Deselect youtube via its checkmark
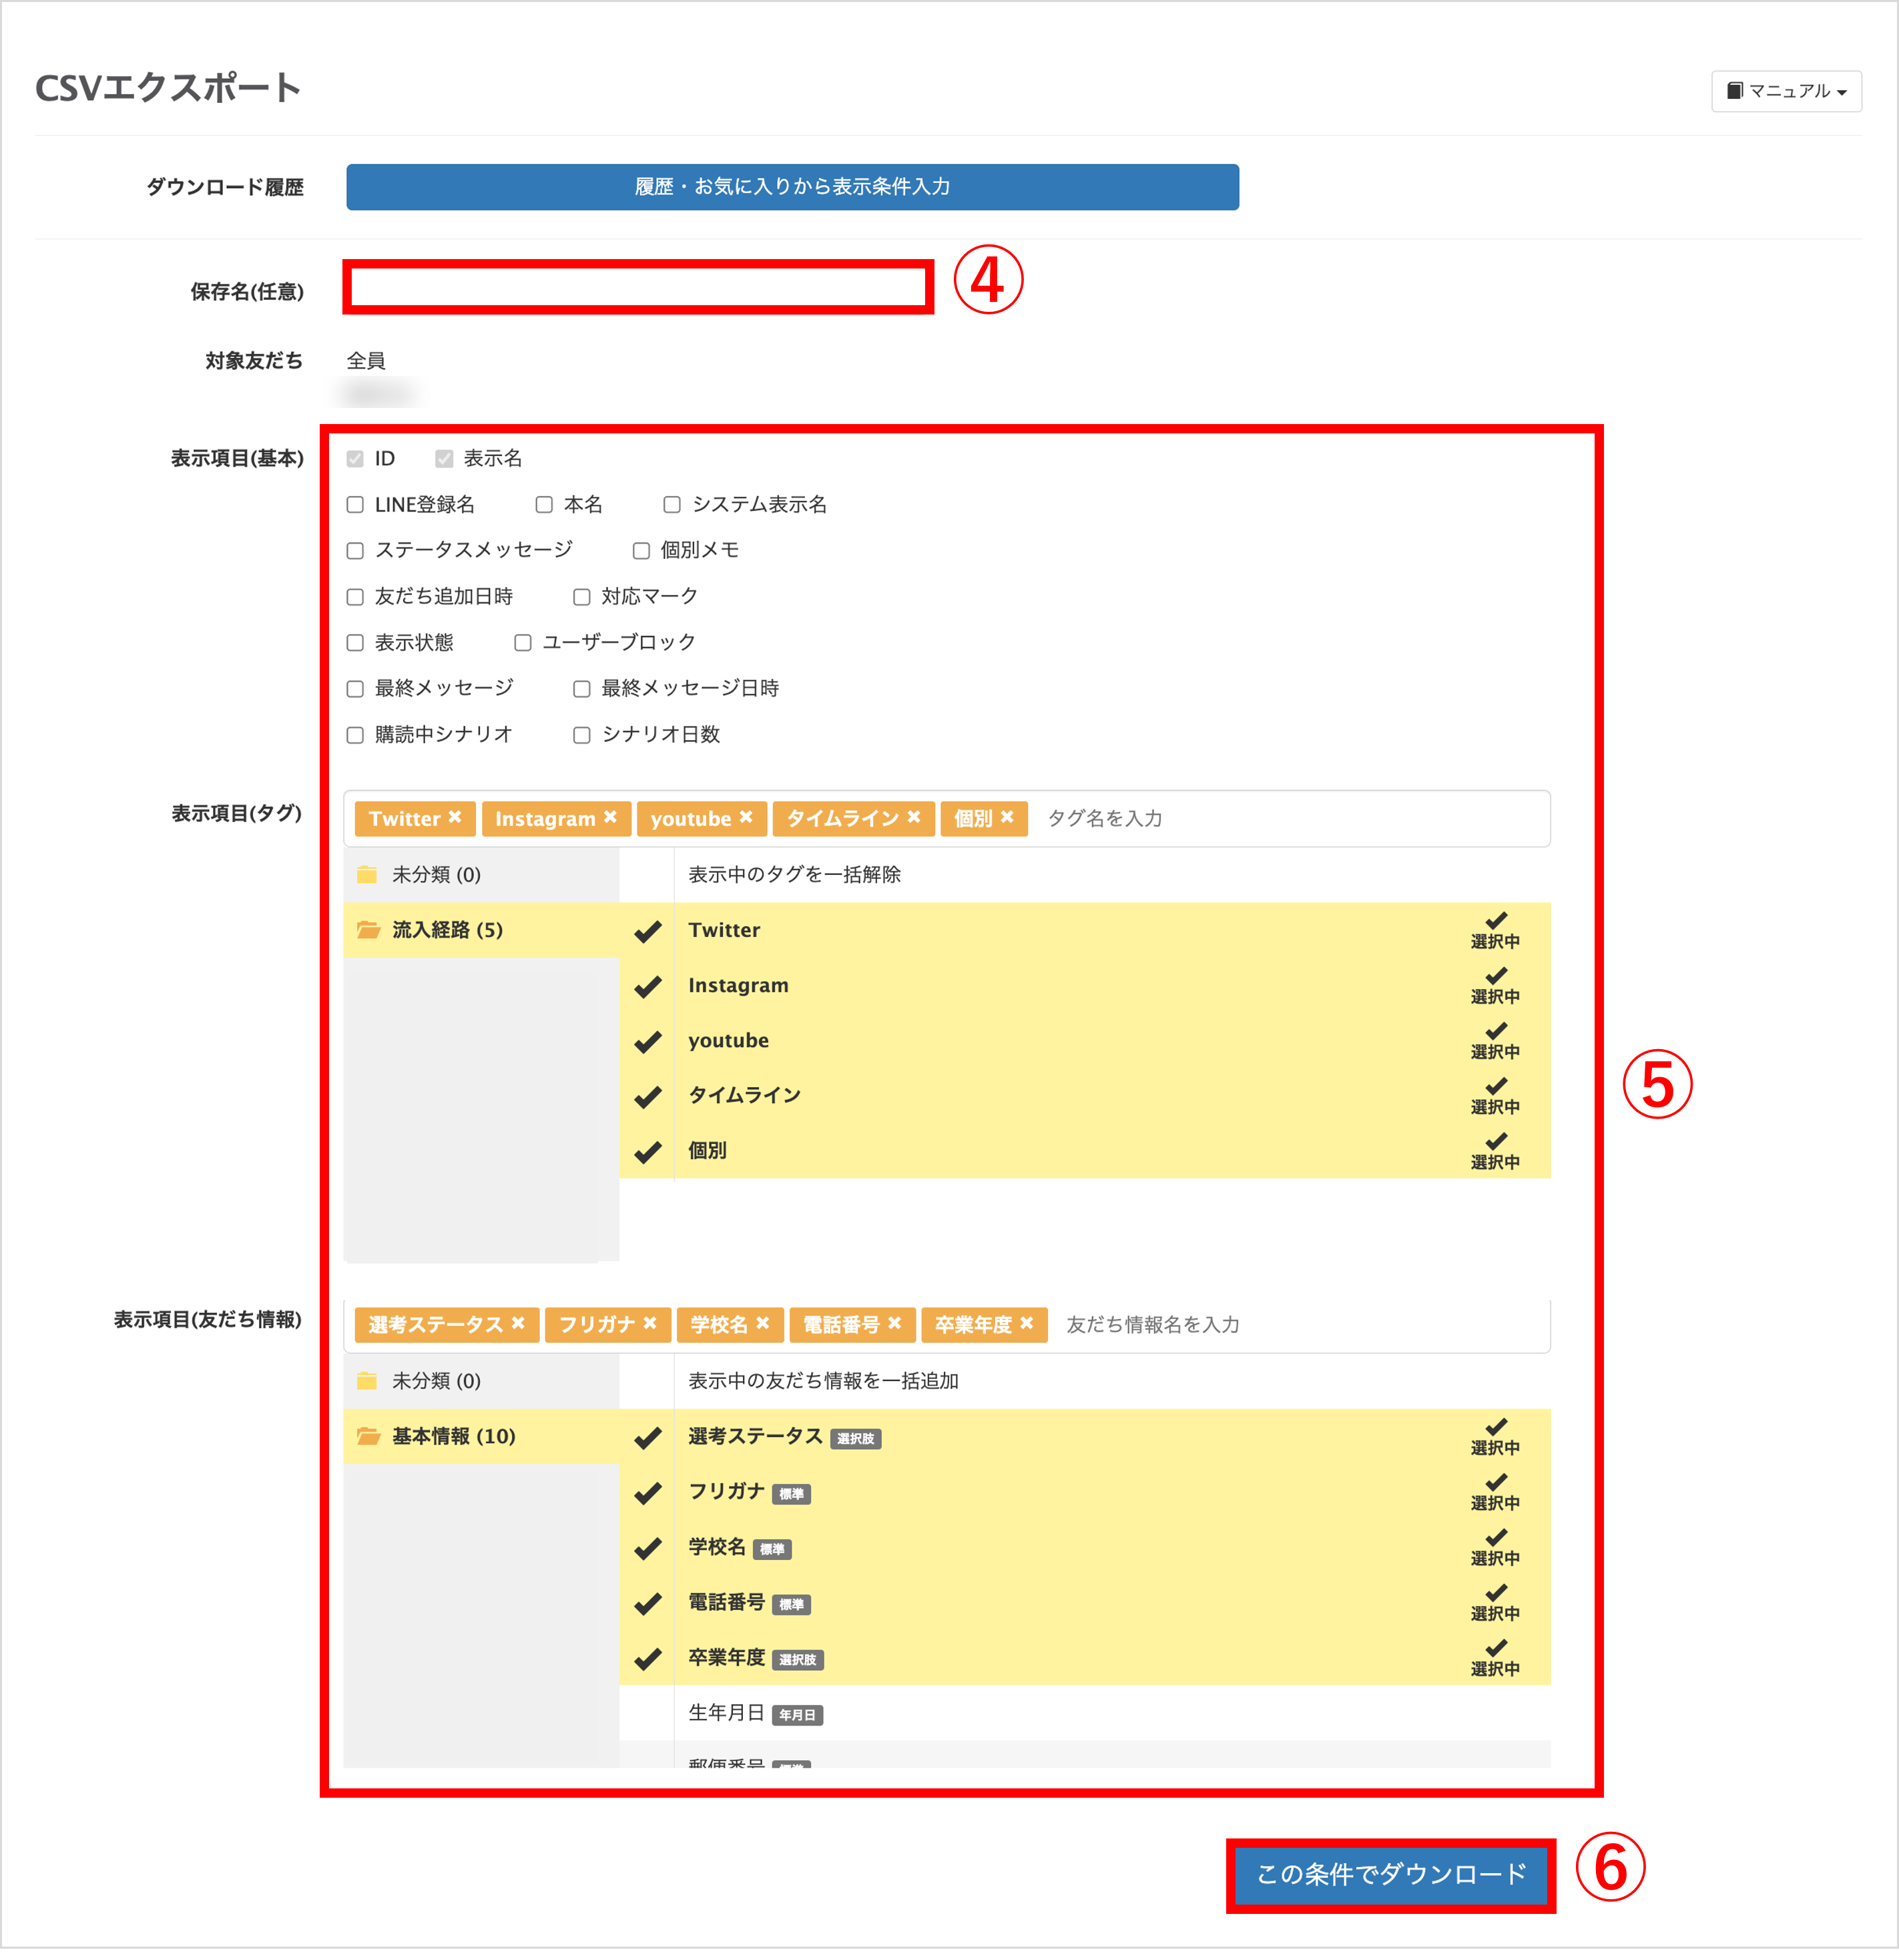The height and width of the screenshot is (1960, 1899). tap(647, 1041)
